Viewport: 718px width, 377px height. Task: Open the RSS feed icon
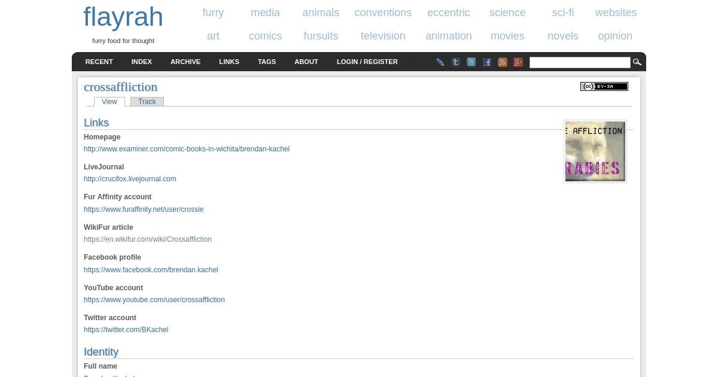[x=503, y=62]
